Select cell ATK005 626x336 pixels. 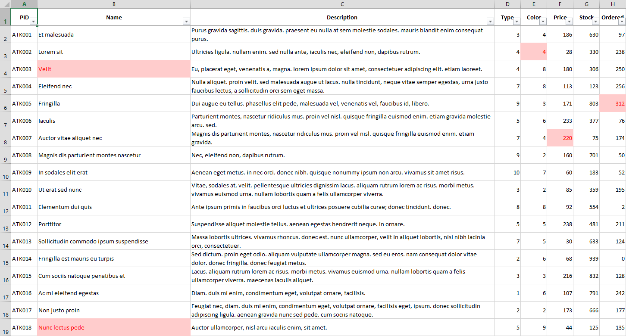(x=24, y=103)
